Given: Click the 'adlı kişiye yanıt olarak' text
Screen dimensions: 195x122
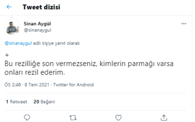Looking at the screenshot, I should (x=56, y=43).
